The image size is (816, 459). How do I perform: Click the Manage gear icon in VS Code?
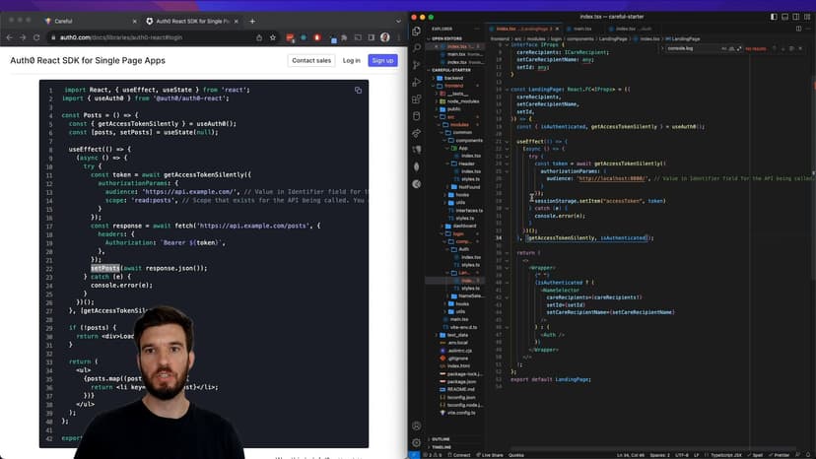[x=418, y=443]
